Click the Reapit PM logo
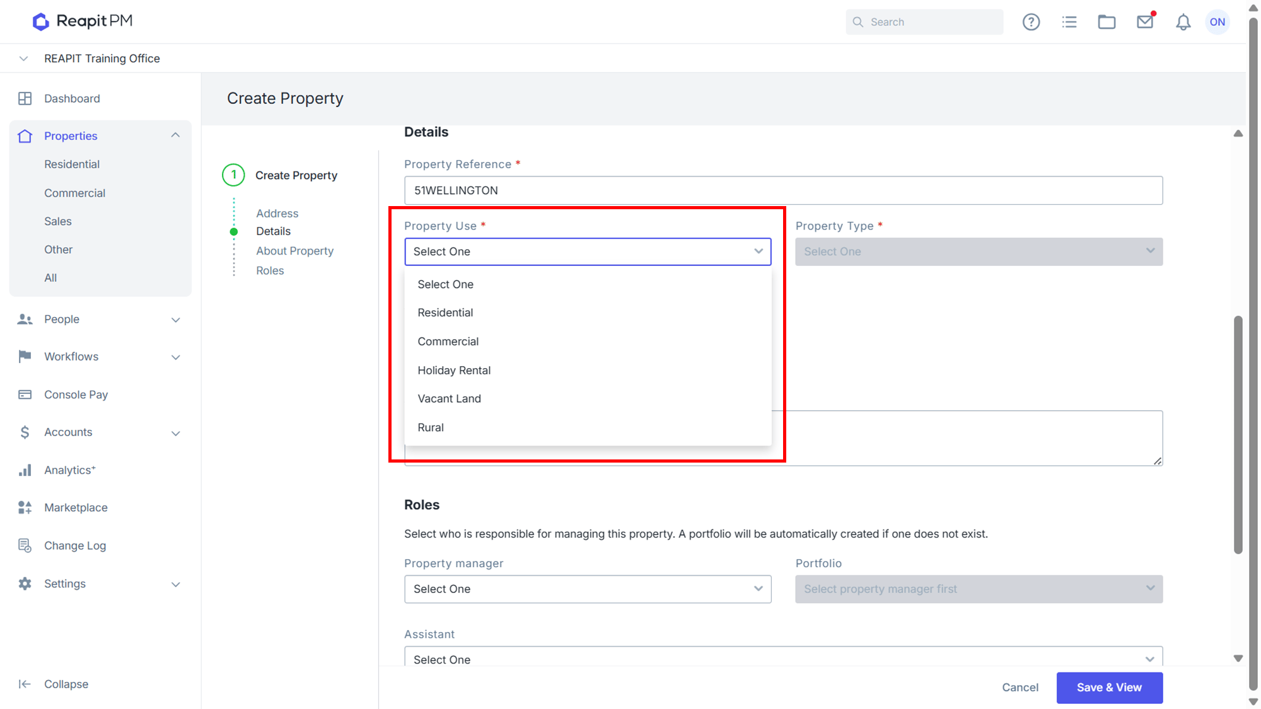The width and height of the screenshot is (1261, 709). [83, 21]
